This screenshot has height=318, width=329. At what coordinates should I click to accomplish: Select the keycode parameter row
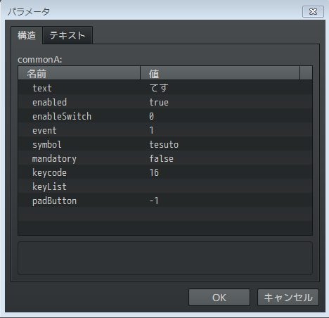pos(165,172)
